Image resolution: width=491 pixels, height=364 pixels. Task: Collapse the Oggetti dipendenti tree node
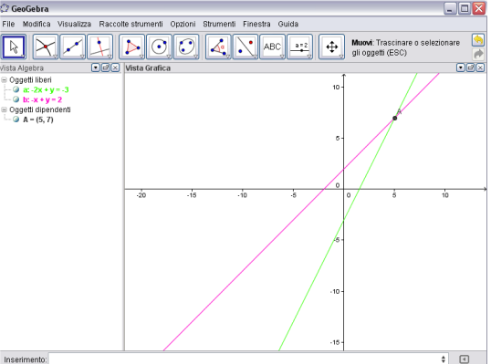(x=4, y=109)
